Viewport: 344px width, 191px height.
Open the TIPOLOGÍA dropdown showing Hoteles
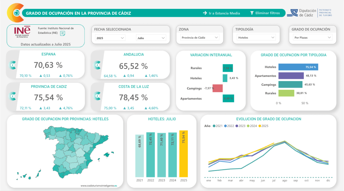tap(256, 37)
